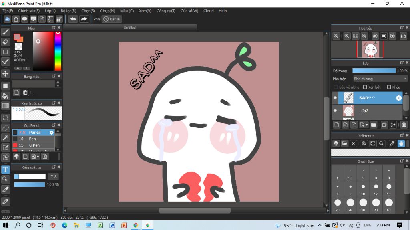Click the brush size control slider
This screenshot has height=230, width=410.
pos(30,177)
